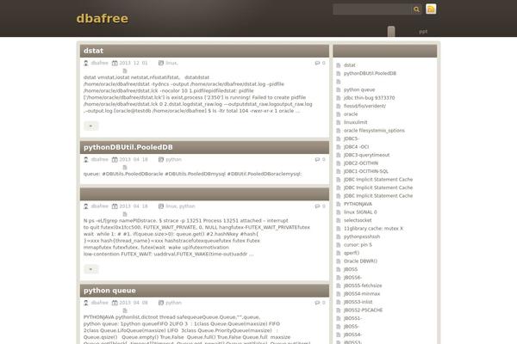Image resolution: width=517 pixels, height=344 pixels.
Task: Open sidebar link JDBC3-querytimeout
Action: (x=366, y=155)
